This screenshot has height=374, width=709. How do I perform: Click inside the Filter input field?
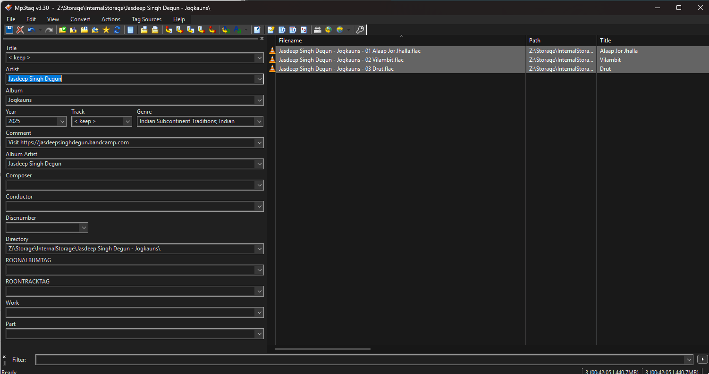(x=359, y=360)
